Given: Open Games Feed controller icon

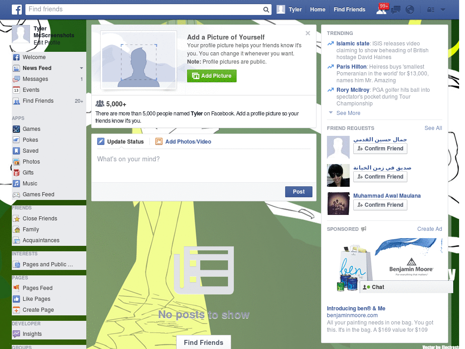Looking at the screenshot, I should pos(16,194).
